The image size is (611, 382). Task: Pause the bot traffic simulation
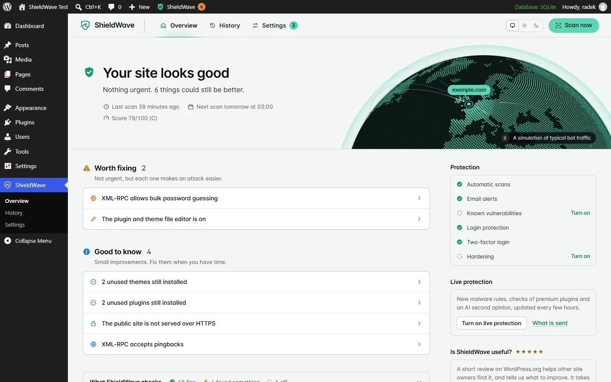pyautogui.click(x=505, y=138)
